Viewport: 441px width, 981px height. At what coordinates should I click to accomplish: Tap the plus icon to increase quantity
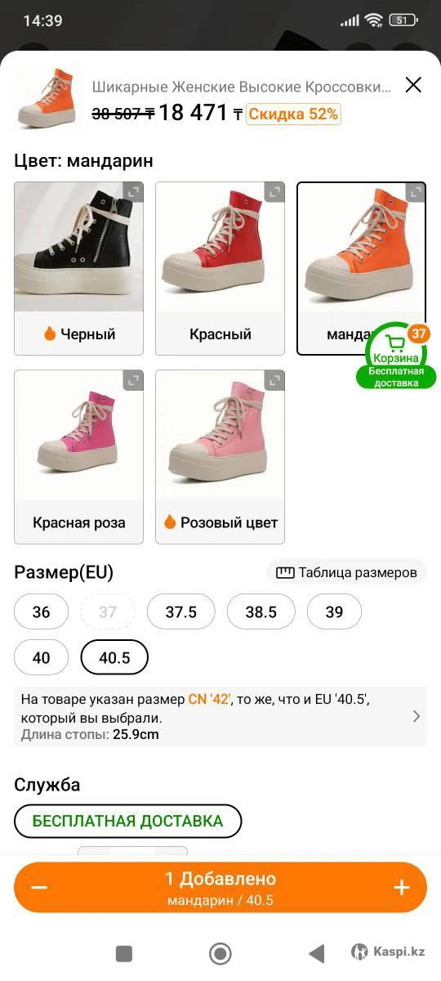(401, 888)
